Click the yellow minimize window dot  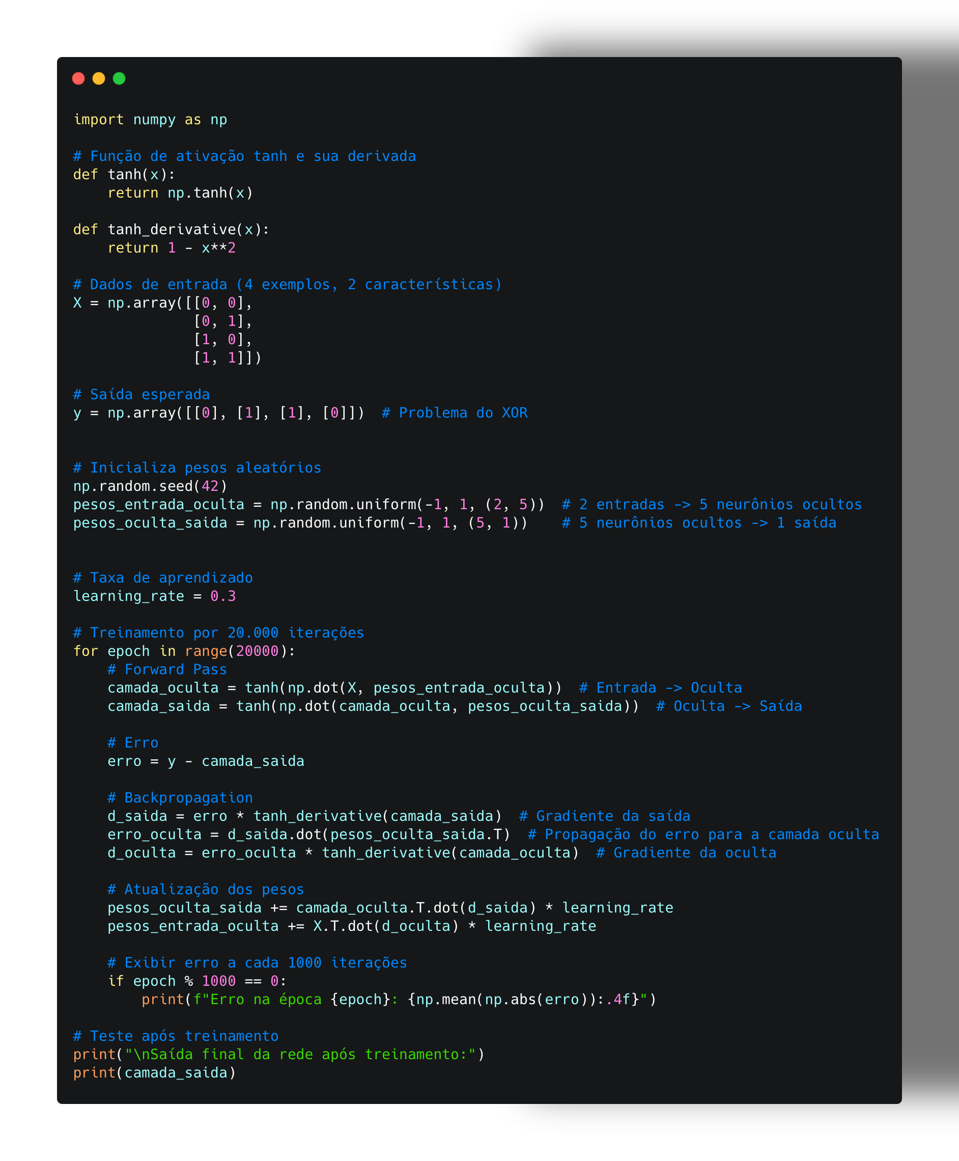tap(99, 78)
